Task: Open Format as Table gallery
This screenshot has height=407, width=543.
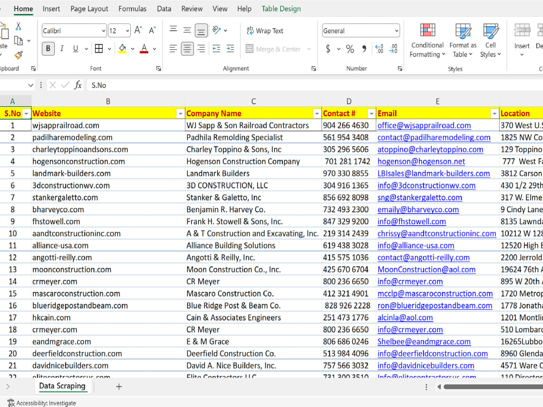Action: (463, 40)
